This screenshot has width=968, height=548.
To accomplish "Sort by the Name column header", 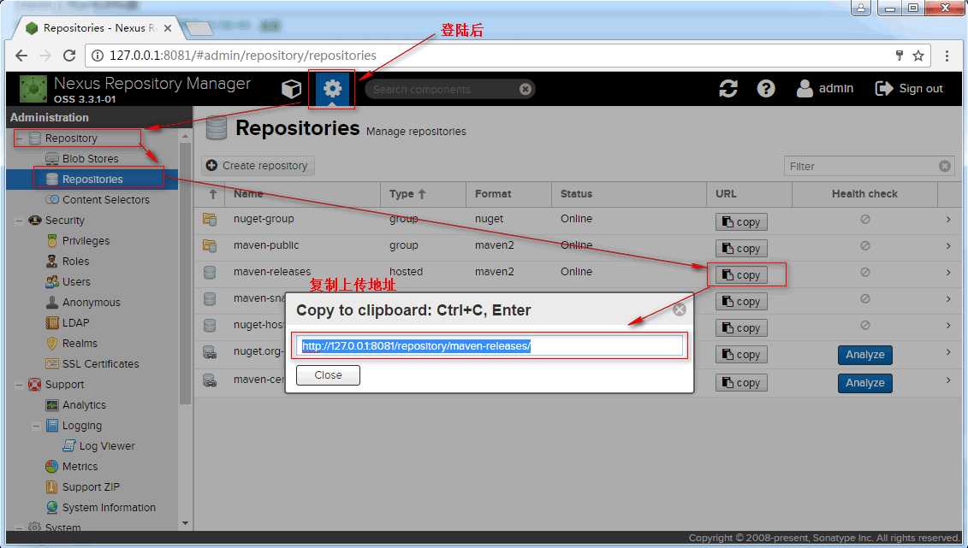I will tap(302, 193).
